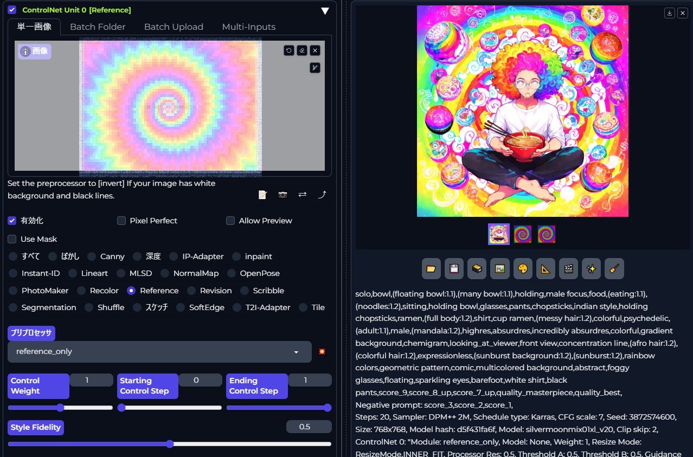Click the download icon above the gallery

670,13
